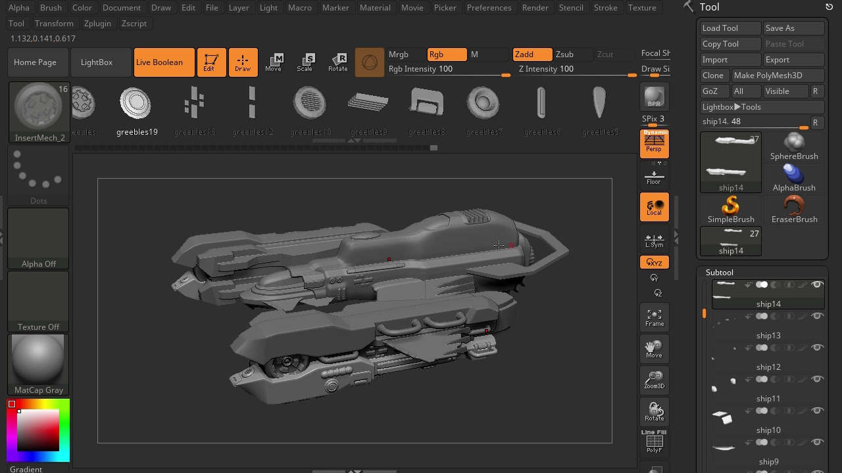The width and height of the screenshot is (842, 473).
Task: Open the InsertMech_2 brush picker
Action: tap(39, 106)
